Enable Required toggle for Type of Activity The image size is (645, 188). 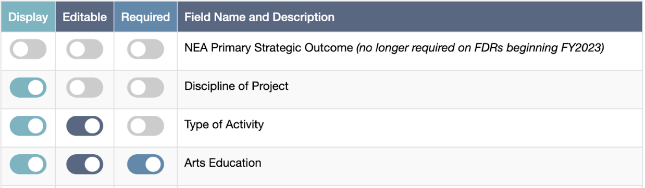[x=146, y=126]
